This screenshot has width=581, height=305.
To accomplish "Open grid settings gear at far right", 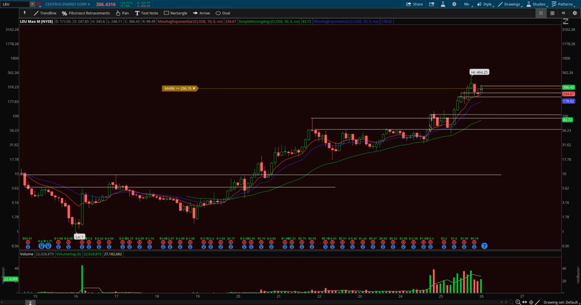I will tap(574, 13).
